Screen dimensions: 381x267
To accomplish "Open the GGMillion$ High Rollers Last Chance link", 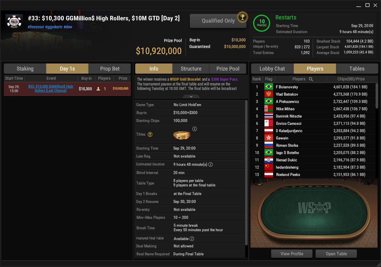I will [50, 89].
